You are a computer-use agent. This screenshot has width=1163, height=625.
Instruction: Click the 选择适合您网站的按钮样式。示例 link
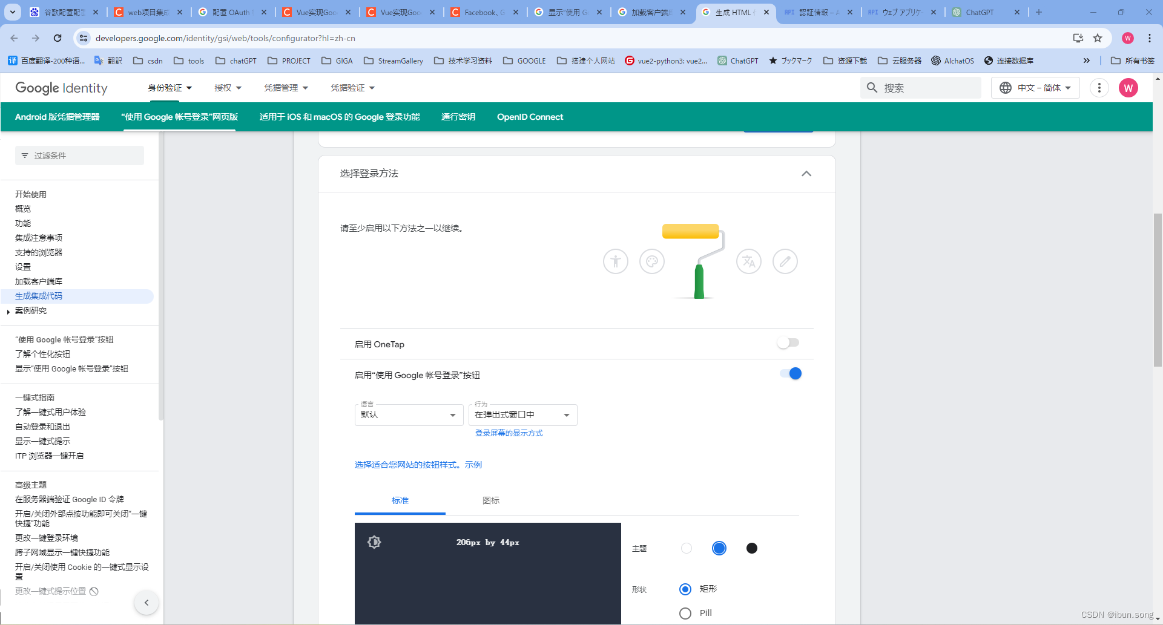click(418, 465)
